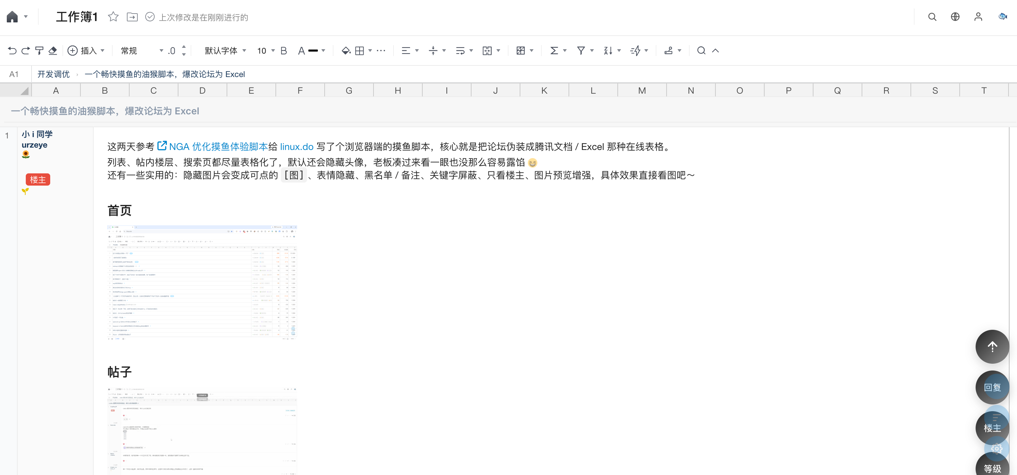
Task: Click the vertical alignment icon
Action: (433, 51)
